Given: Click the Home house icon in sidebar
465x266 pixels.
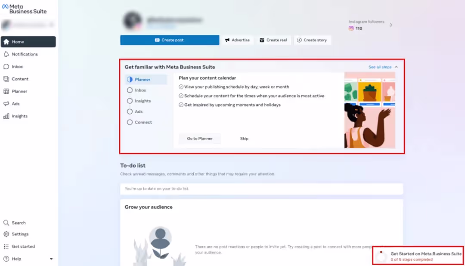Looking at the screenshot, I should (x=6, y=42).
